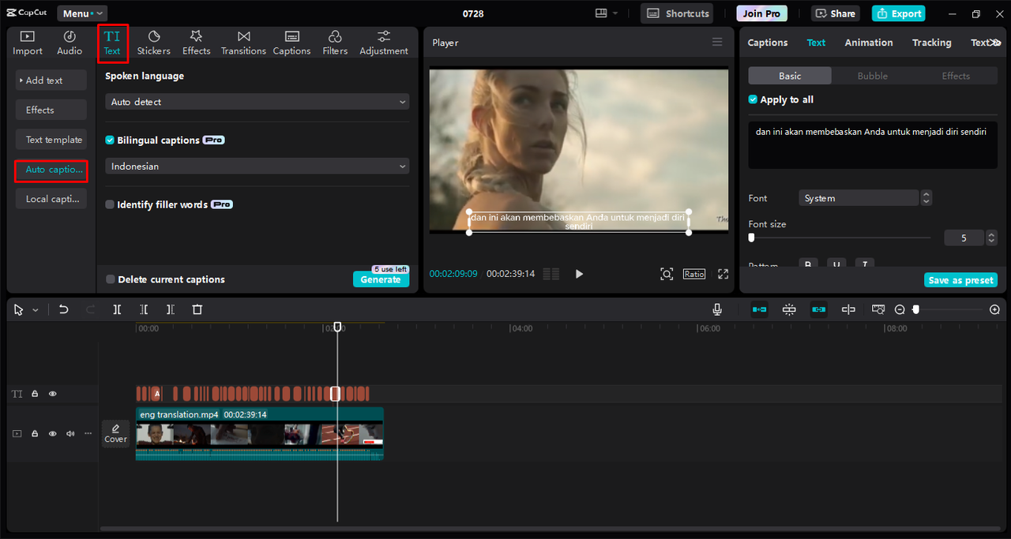Image resolution: width=1011 pixels, height=539 pixels.
Task: Switch to Animation tab
Action: [x=869, y=43]
